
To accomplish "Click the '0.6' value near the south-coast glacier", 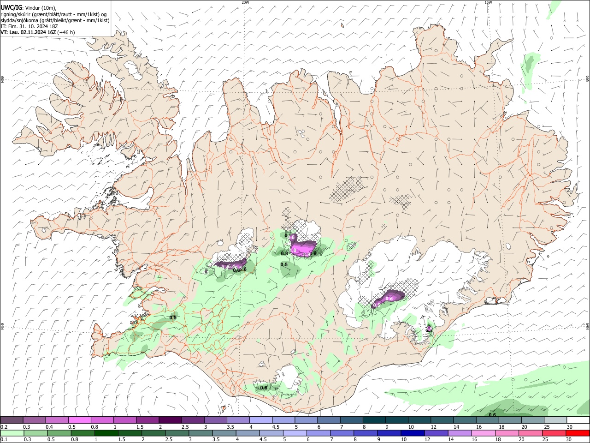I will click(x=264, y=388).
